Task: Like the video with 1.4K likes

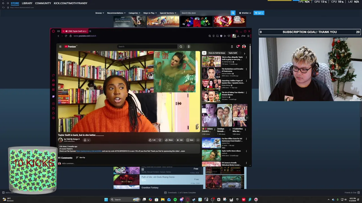Action: 152,140
